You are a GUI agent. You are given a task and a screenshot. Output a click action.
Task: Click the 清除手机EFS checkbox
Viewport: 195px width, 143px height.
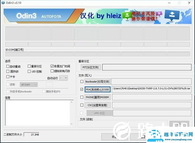click(x=44, y=92)
